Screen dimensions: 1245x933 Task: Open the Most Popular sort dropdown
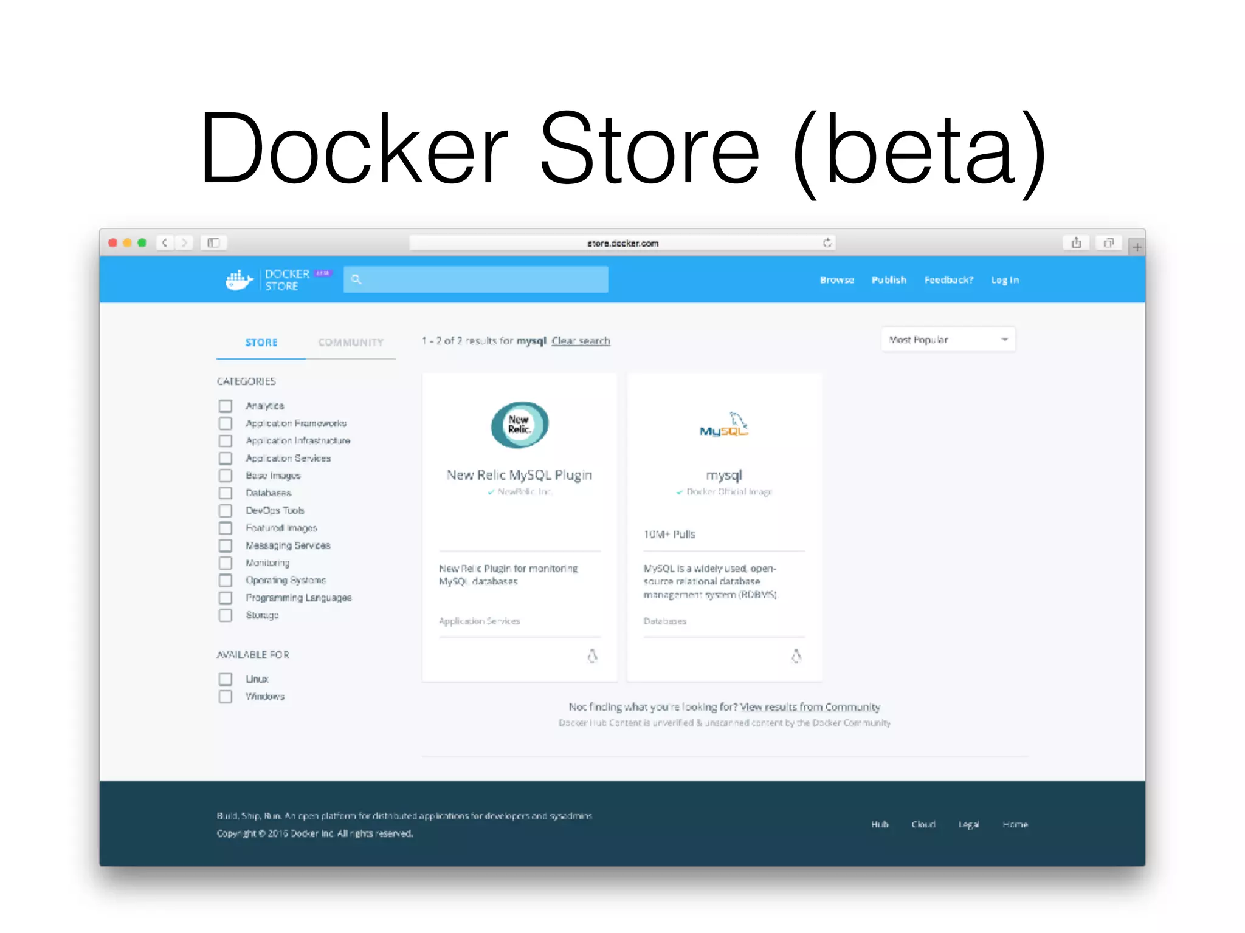948,340
